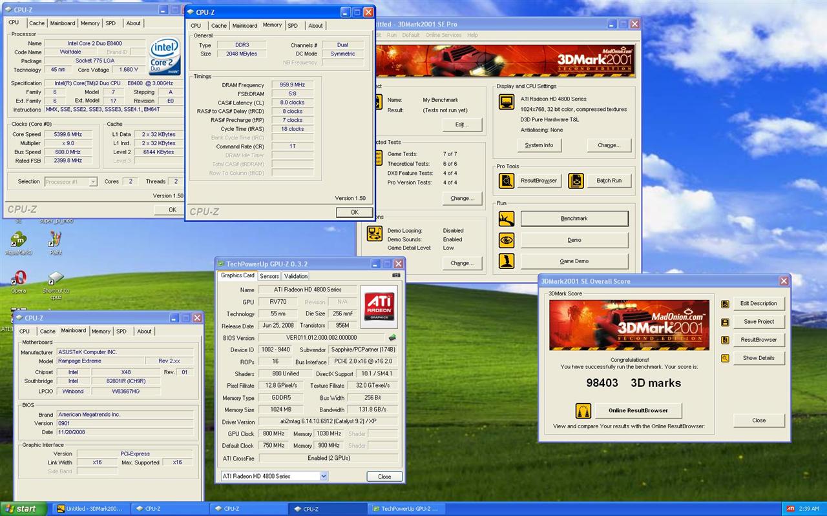Select the Shortcut to cpuz desktop icon
Viewport: 827px width, 516px height.
56,286
